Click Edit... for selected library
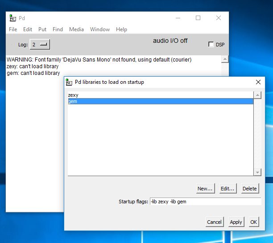Viewport: 273px width, 243px height. coord(228,189)
